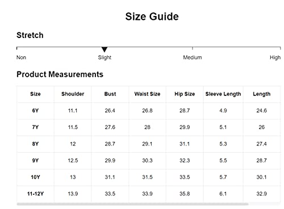The width and height of the screenshot is (284, 209).
Task: Click the 8Y size row label
Action: click(35, 144)
